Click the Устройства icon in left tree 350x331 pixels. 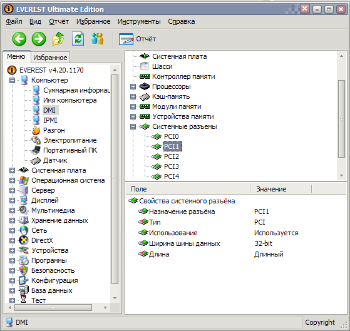(x=24, y=250)
